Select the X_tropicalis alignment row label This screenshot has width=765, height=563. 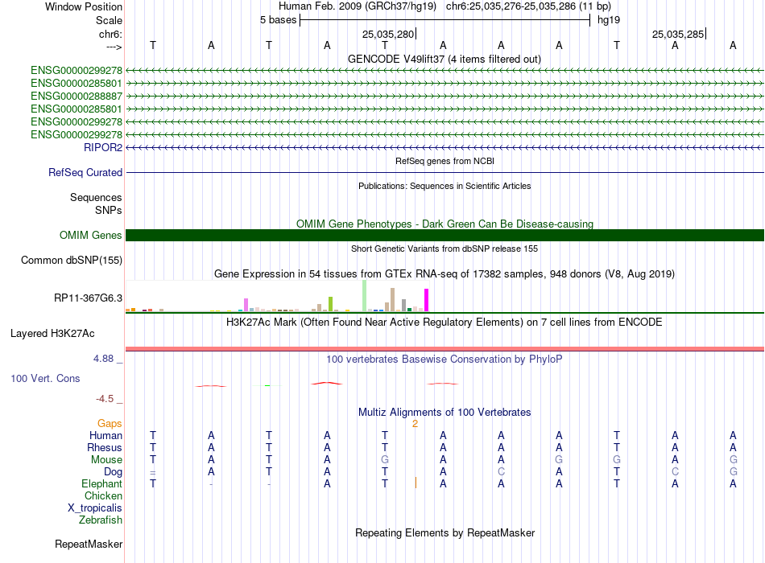pos(95,508)
